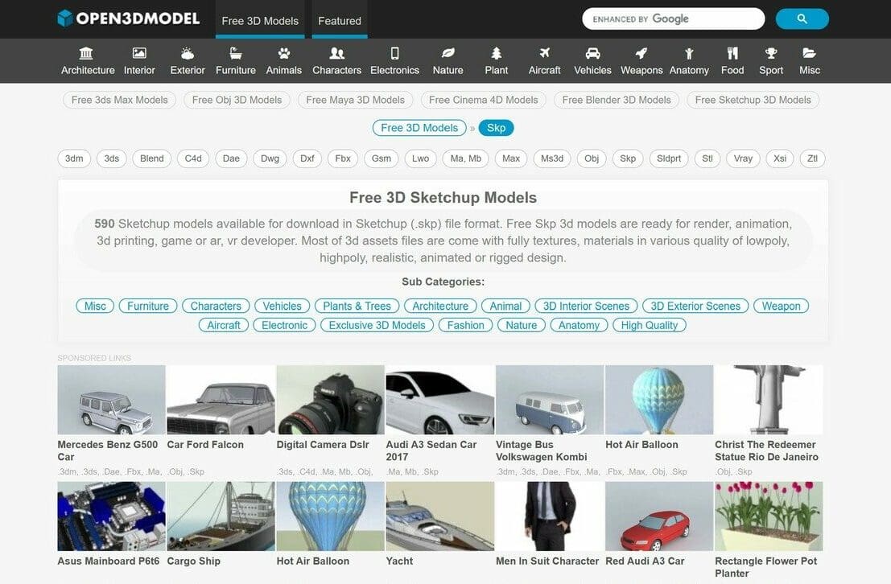Click the Open3DModel cube logo
Image resolution: width=891 pixels, height=584 pixels.
(x=65, y=19)
